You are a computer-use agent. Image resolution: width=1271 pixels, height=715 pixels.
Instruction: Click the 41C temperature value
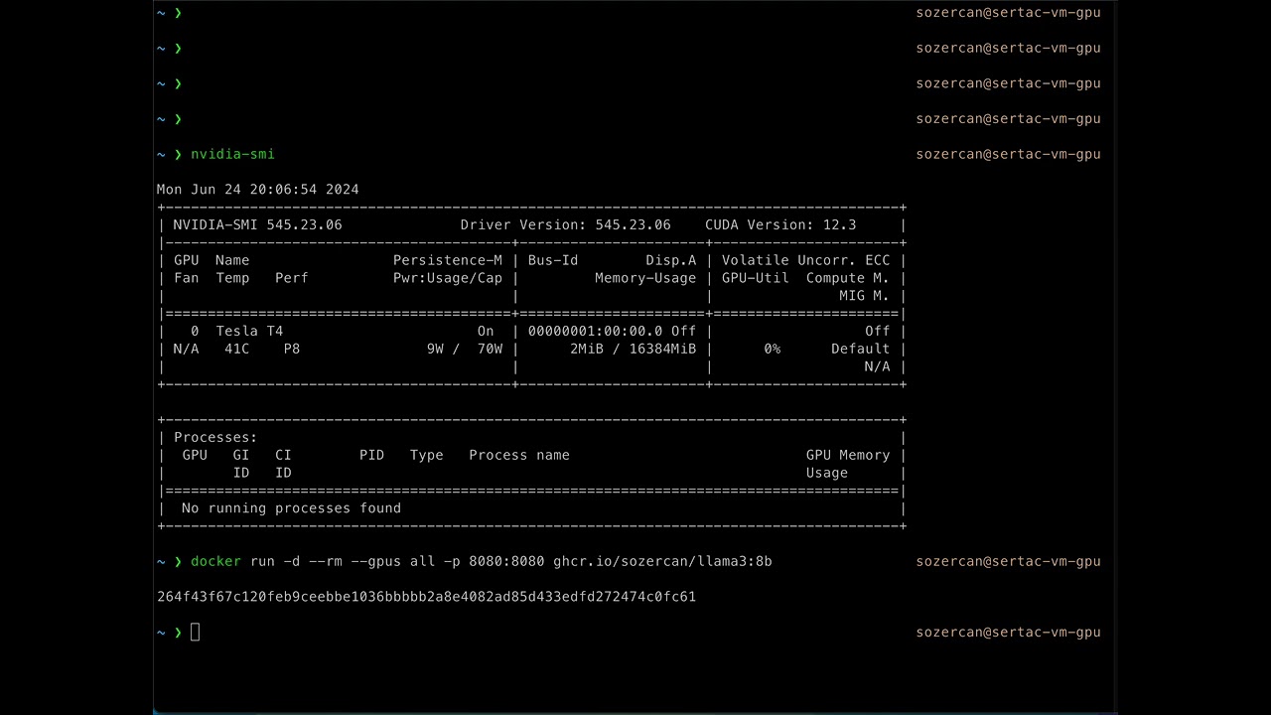point(236,349)
